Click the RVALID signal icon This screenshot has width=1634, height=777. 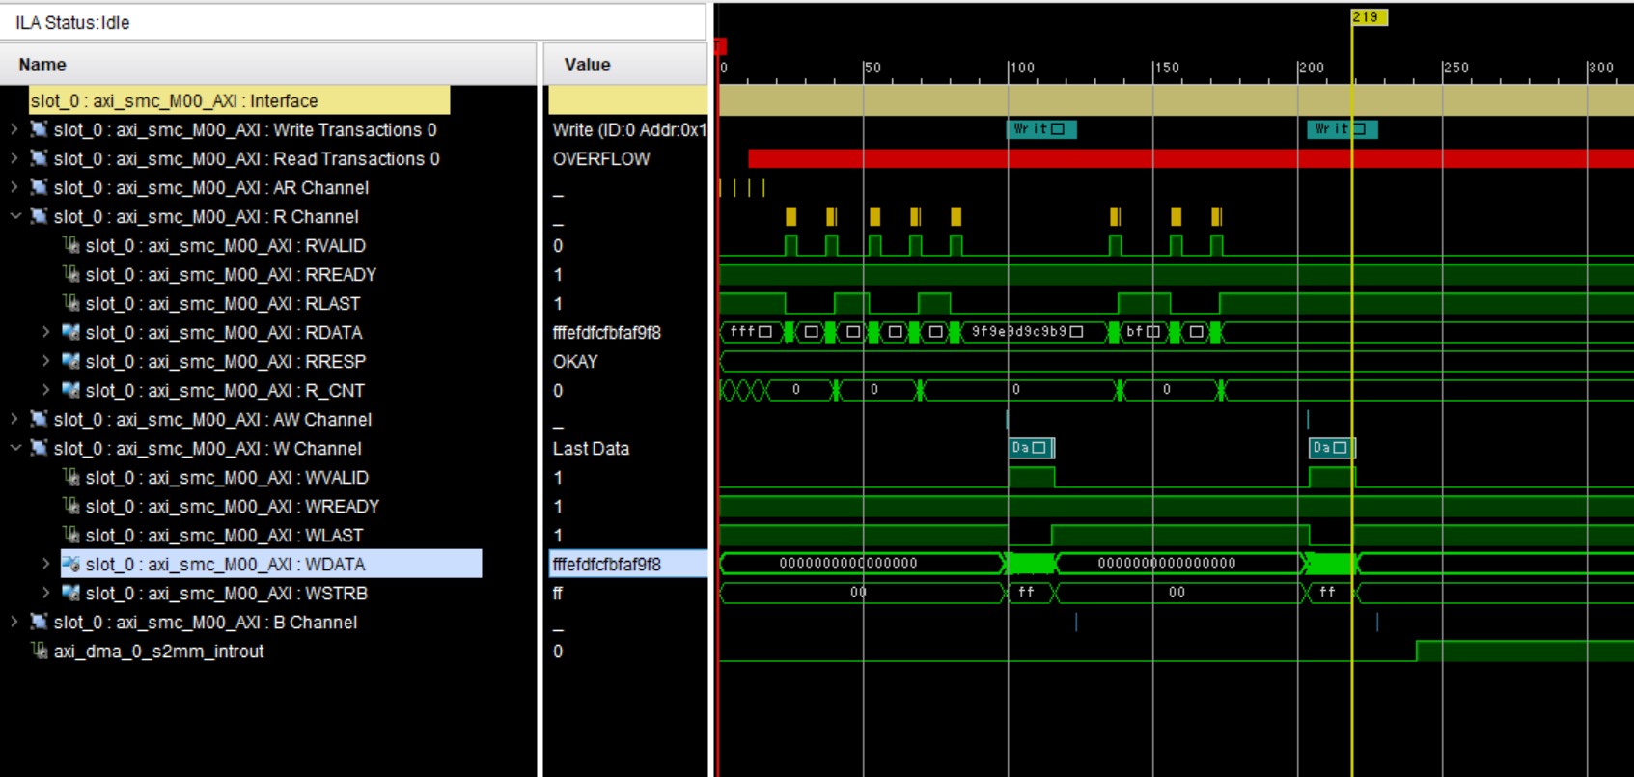pos(70,245)
